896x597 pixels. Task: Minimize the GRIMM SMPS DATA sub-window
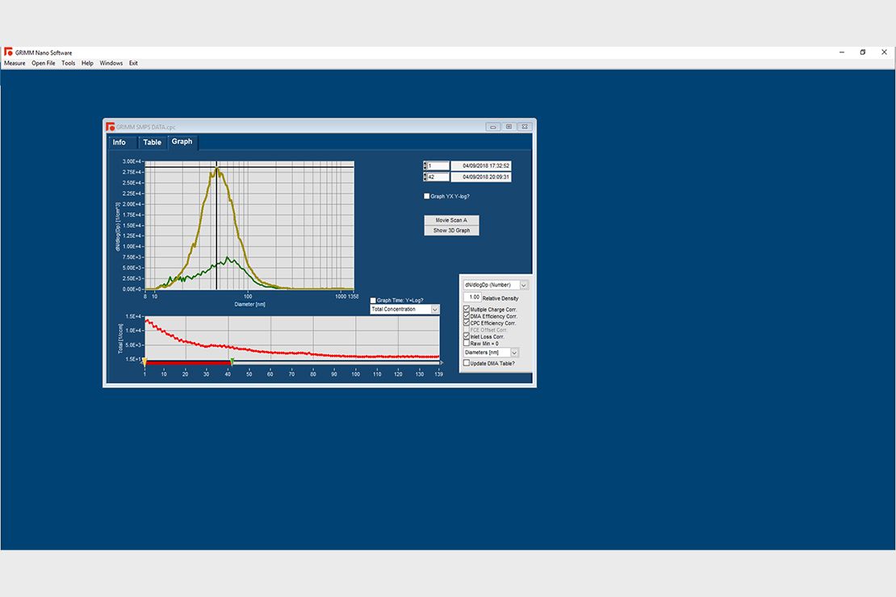[493, 127]
